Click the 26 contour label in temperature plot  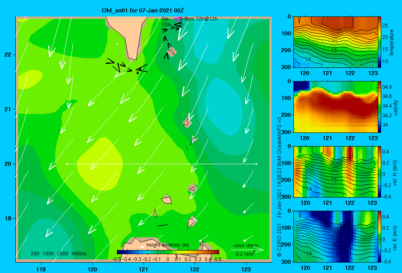point(339,31)
